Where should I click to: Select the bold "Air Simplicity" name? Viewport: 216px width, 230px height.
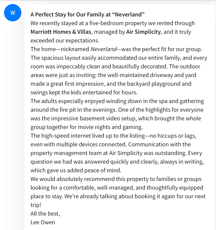(143, 32)
